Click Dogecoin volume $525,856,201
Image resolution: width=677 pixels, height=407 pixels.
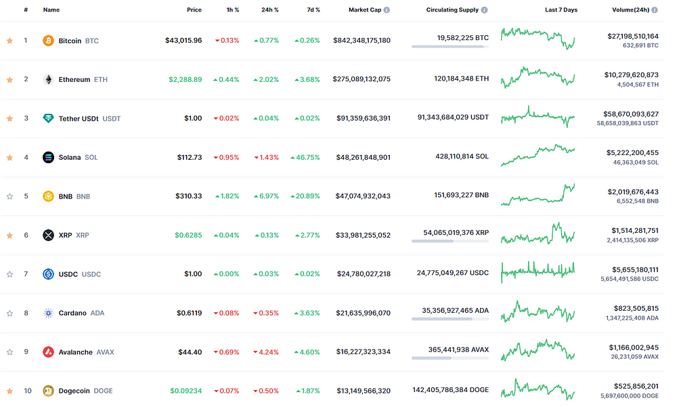point(636,386)
